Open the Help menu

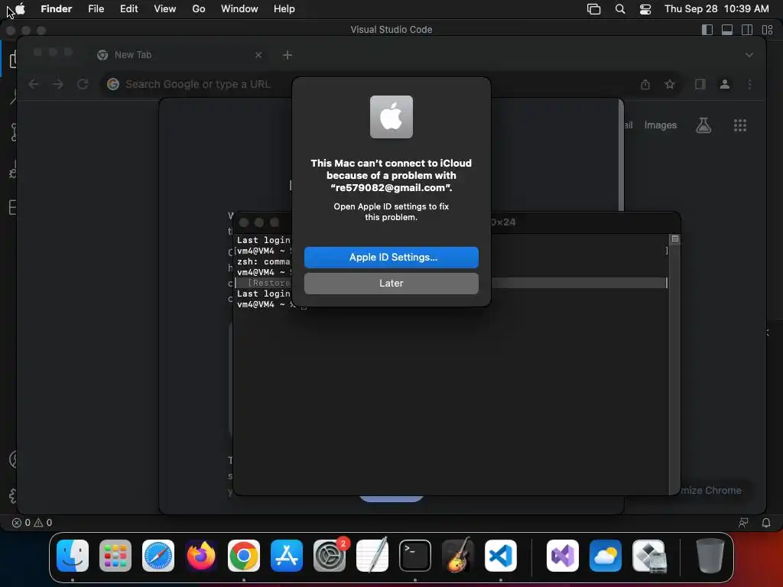[284, 8]
